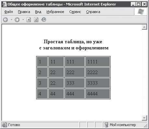Click the Stop loading page icon
This screenshot has width=149, height=129.
[x=29, y=20]
